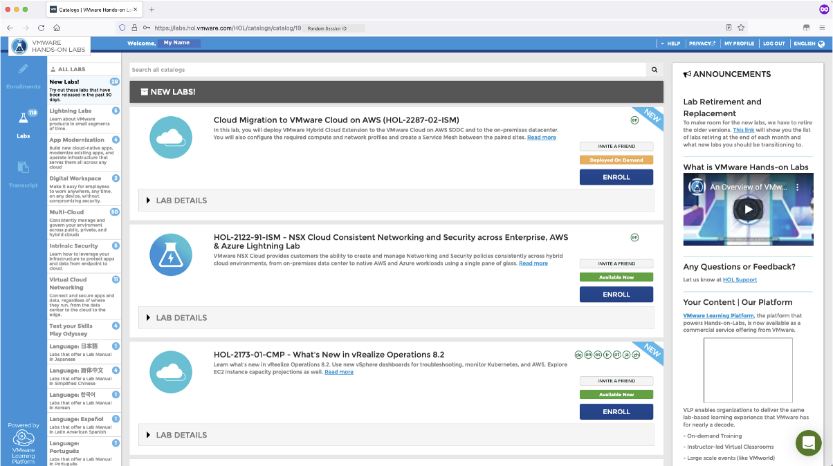Image resolution: width=833 pixels, height=466 pixels.
Task: Read more about NSX Cloud lab
Action: click(x=533, y=263)
